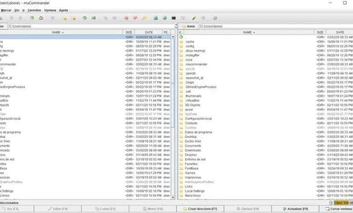
Task: Click the left panel vertical scrollbar thumb
Action: pos(173,83)
